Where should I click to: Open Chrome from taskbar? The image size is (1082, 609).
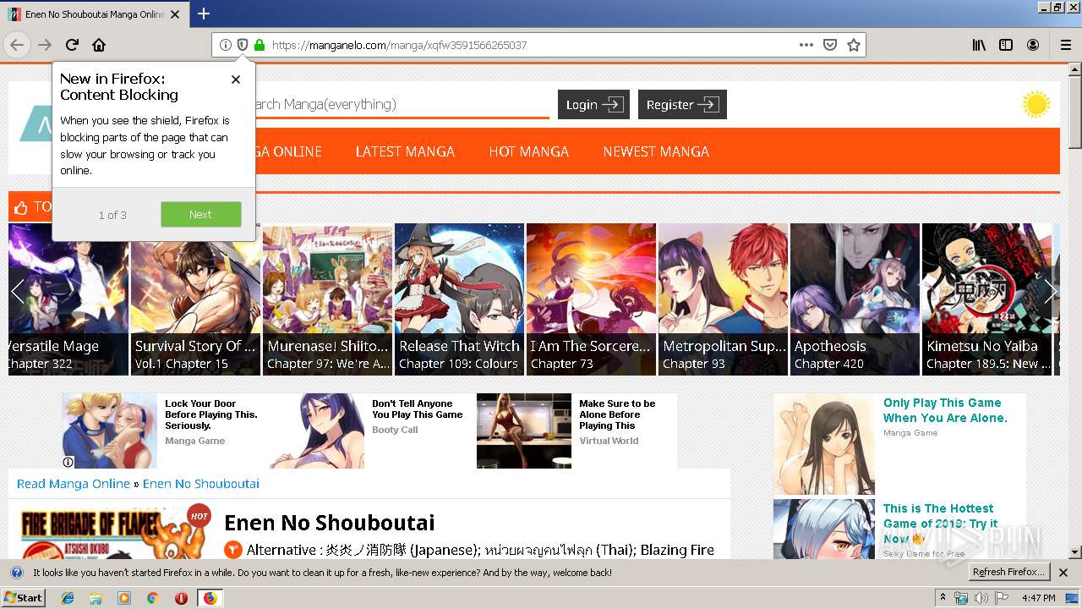[x=152, y=598]
